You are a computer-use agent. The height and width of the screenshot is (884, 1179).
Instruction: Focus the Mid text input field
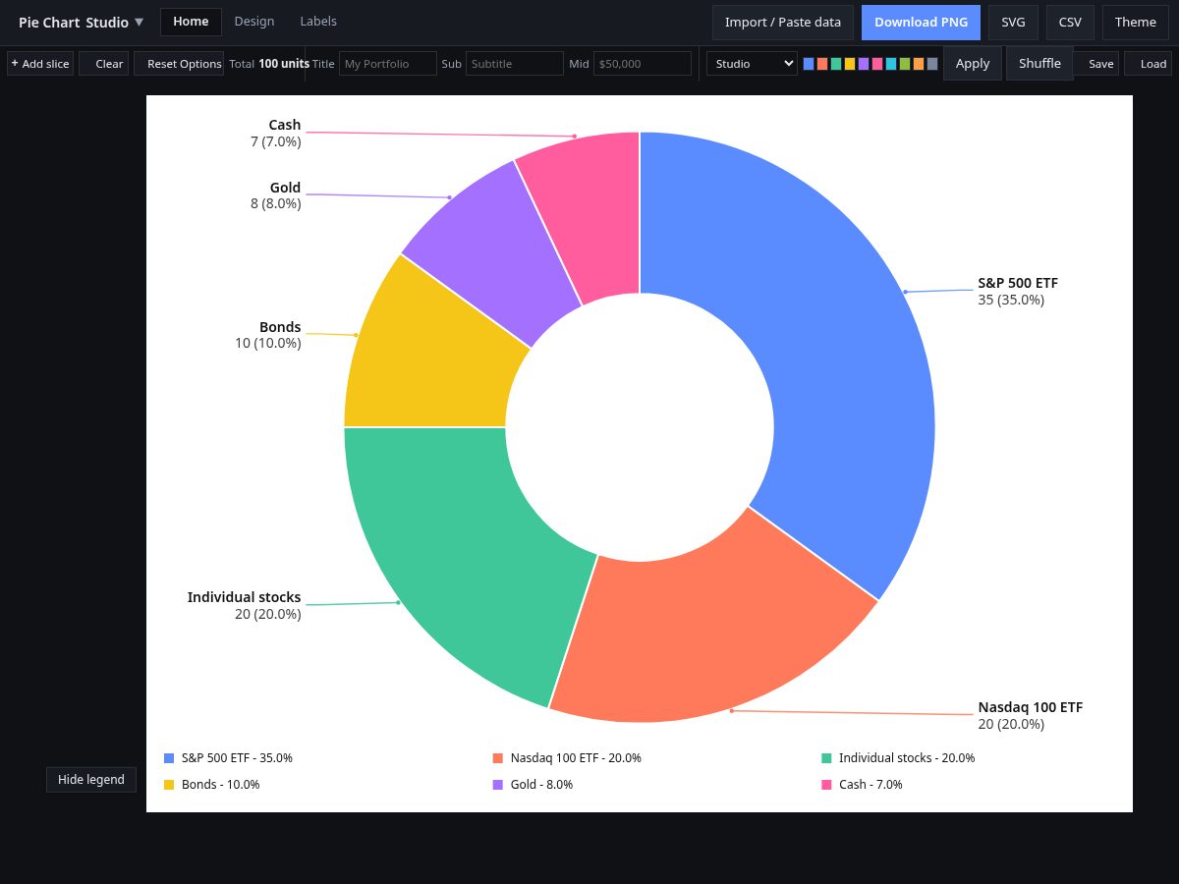tap(643, 64)
